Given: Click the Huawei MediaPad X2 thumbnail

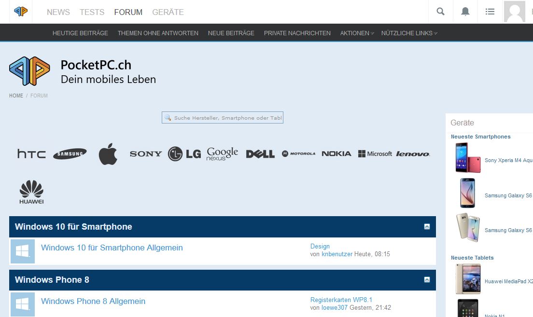Looking at the screenshot, I should 468,278.
